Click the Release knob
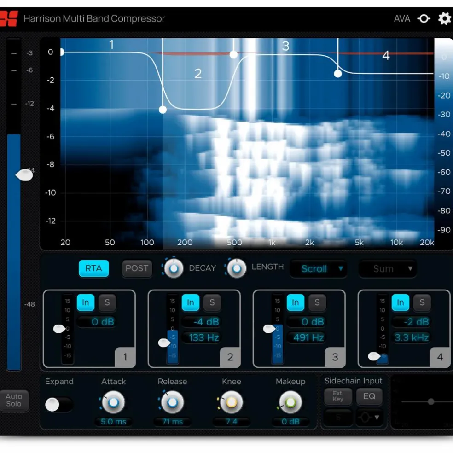 (x=172, y=402)
